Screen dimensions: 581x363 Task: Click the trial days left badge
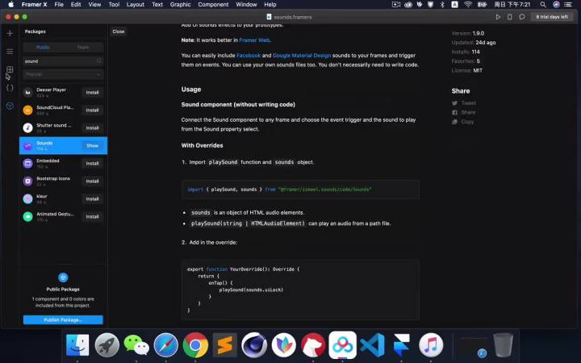coord(552,17)
